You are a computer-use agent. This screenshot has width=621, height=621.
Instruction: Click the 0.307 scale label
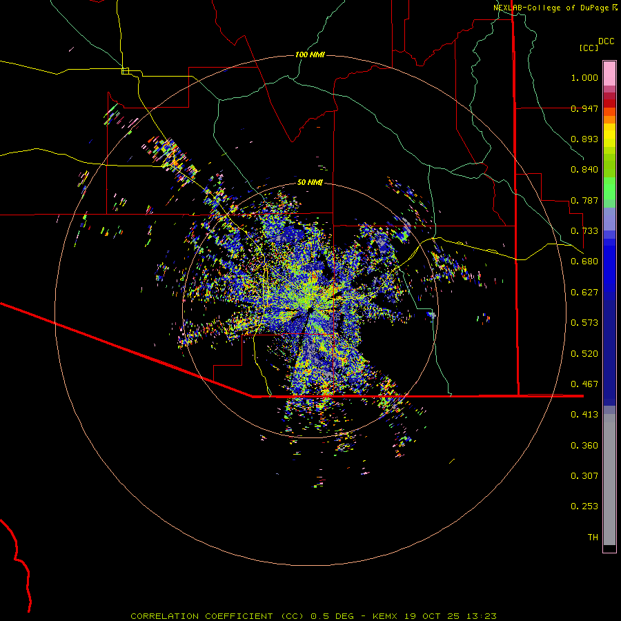coord(584,476)
